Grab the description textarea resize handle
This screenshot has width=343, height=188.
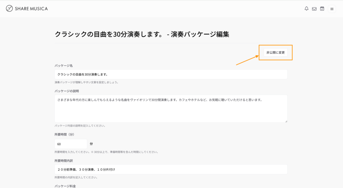(x=286, y=121)
